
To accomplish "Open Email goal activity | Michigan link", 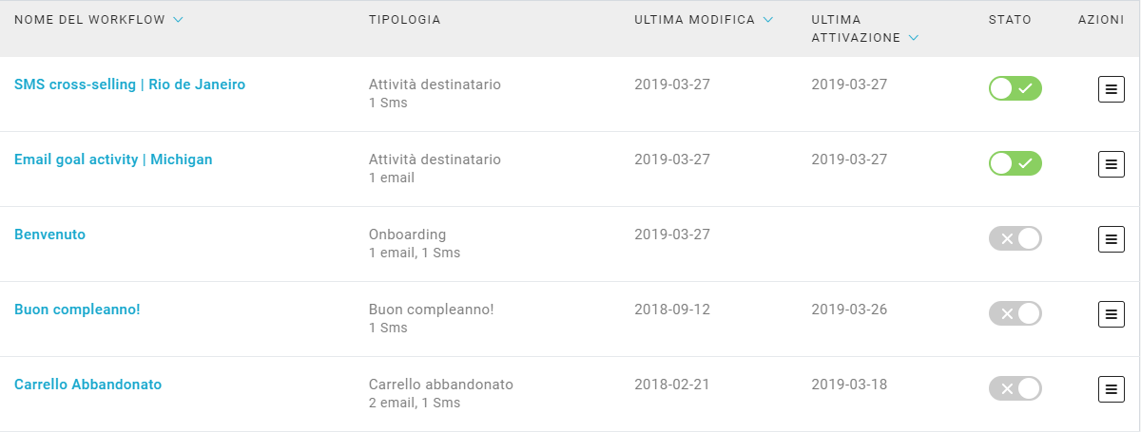I will (x=113, y=160).
